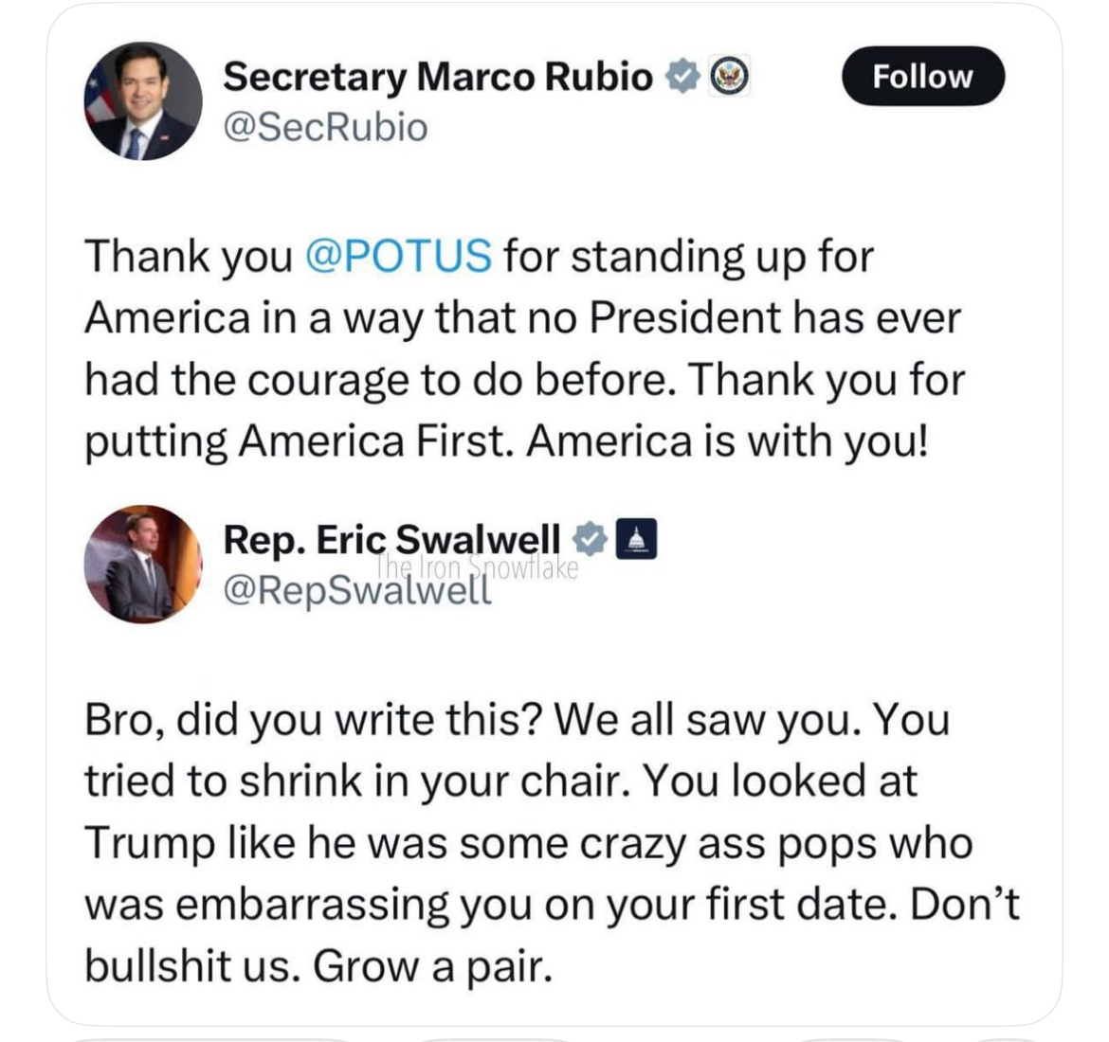The image size is (1109, 1042).
Task: Click the verified checkmark next to Eric Swalwell
Action: coord(590,538)
